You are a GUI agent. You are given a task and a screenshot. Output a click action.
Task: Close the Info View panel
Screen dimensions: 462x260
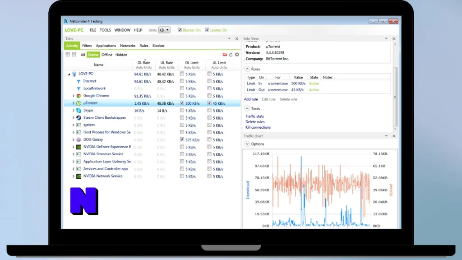[x=394, y=39]
